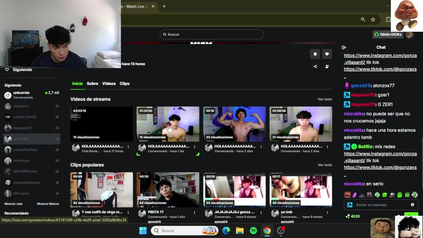The height and width of the screenshot is (238, 423).
Task: Open options menu for the 55:19 video
Action: point(261,147)
